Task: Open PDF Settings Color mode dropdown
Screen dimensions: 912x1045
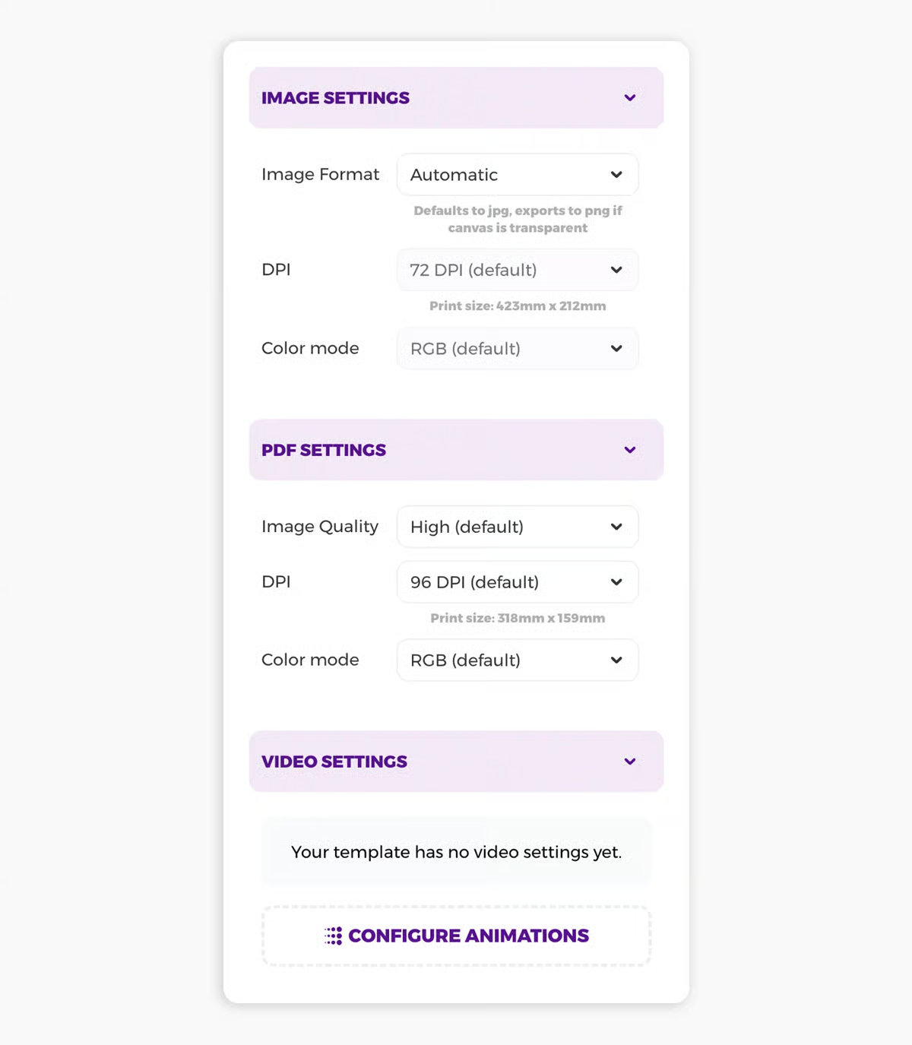Action: click(x=517, y=660)
